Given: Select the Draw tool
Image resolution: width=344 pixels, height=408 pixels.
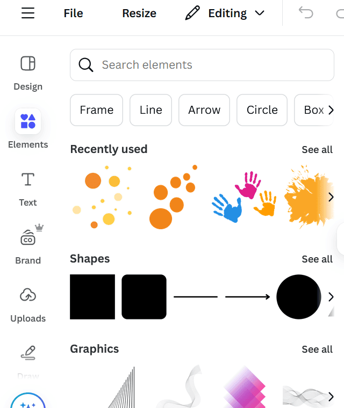Looking at the screenshot, I should click(28, 358).
